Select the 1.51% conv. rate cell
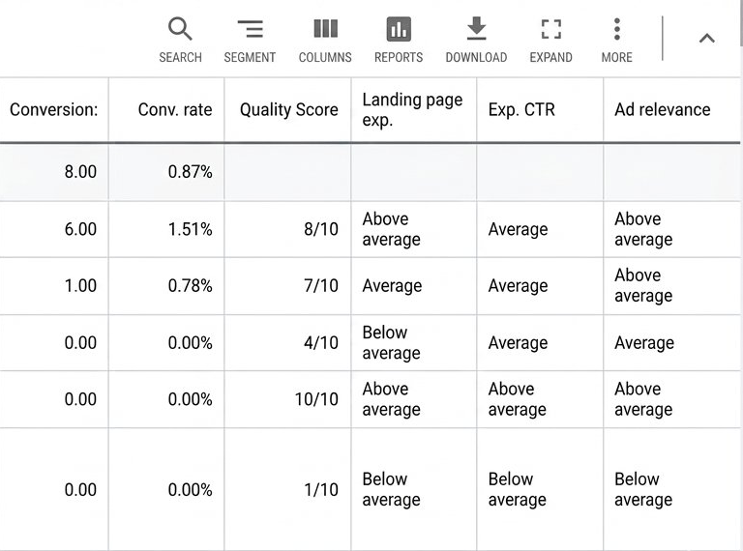This screenshot has height=551, width=743. click(x=190, y=229)
